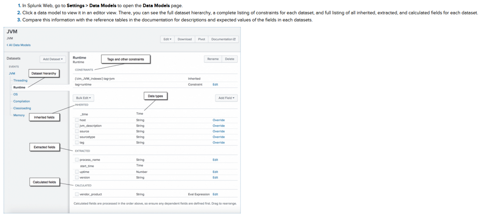
Task: Click the jvm_description field name
Action: pyautogui.click(x=91, y=126)
